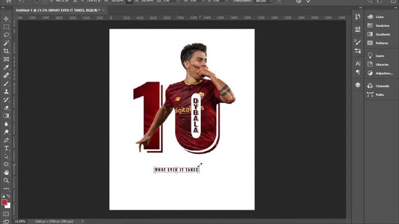Viewport: 399px width, 224px height.
Task: Select the Gradient tool
Action: click(6, 116)
